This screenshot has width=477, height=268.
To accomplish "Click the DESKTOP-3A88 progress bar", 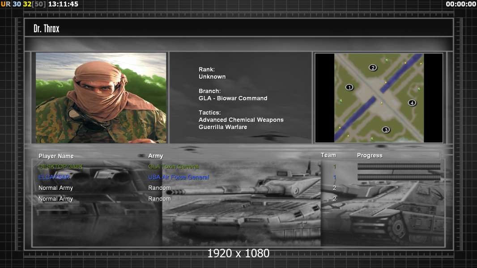I will [x=399, y=166].
